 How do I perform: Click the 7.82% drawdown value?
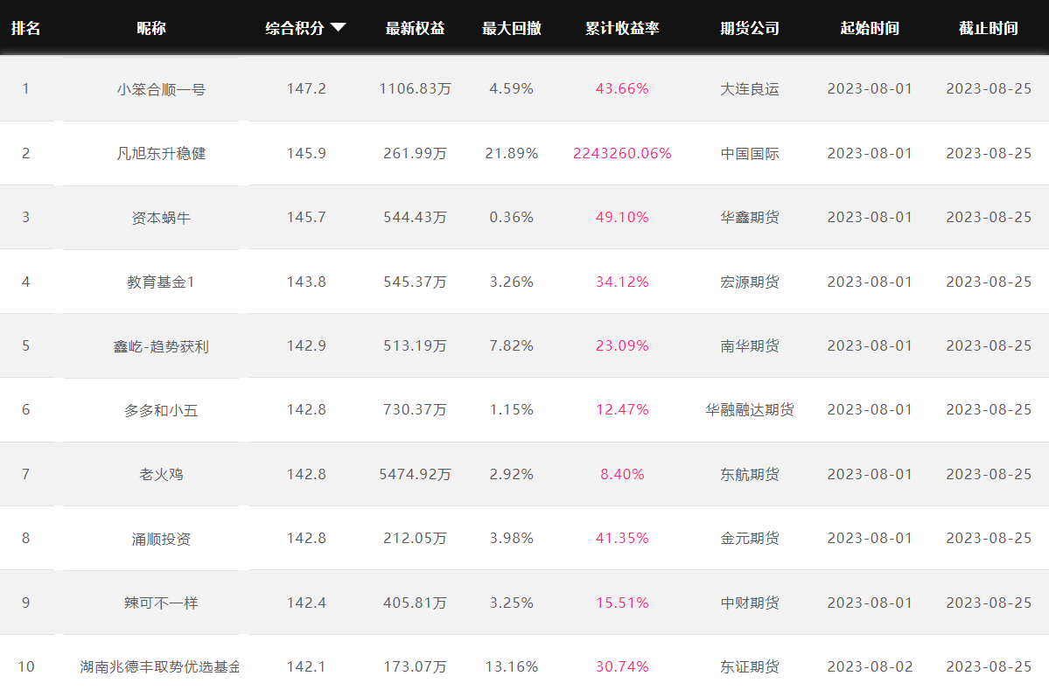512,345
